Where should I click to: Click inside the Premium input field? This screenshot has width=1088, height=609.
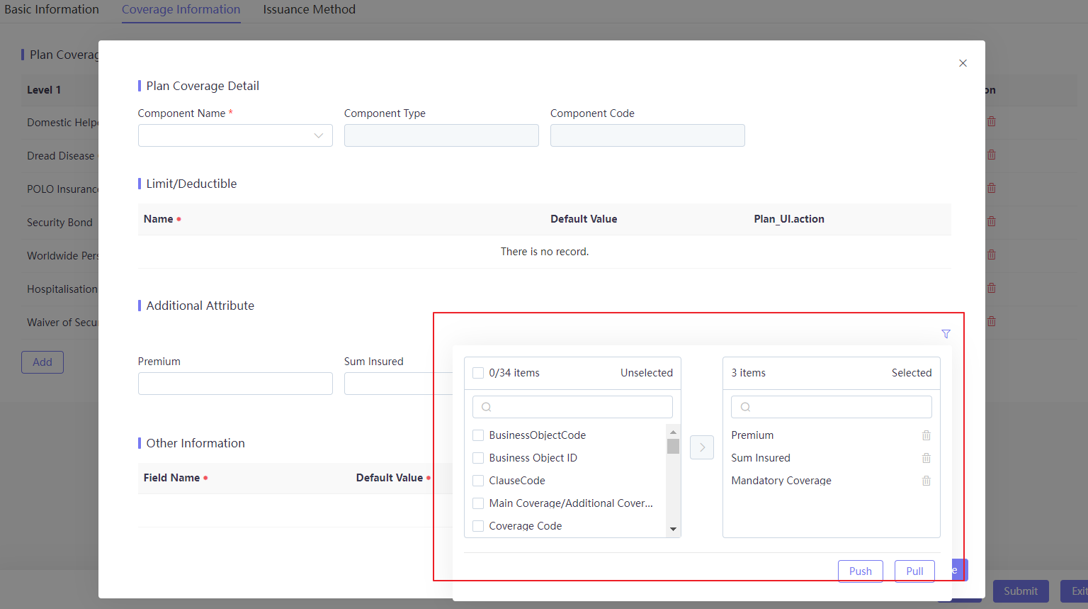pyautogui.click(x=235, y=383)
